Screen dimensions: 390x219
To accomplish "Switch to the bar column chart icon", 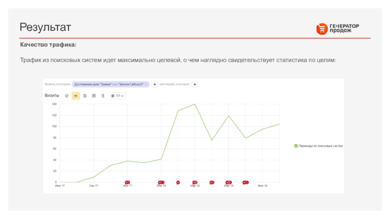I will pos(94,96).
